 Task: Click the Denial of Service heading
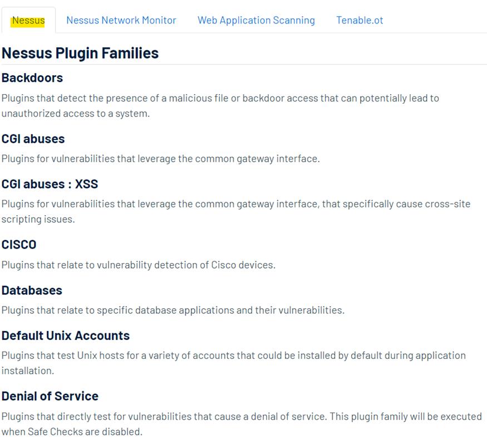coord(50,396)
